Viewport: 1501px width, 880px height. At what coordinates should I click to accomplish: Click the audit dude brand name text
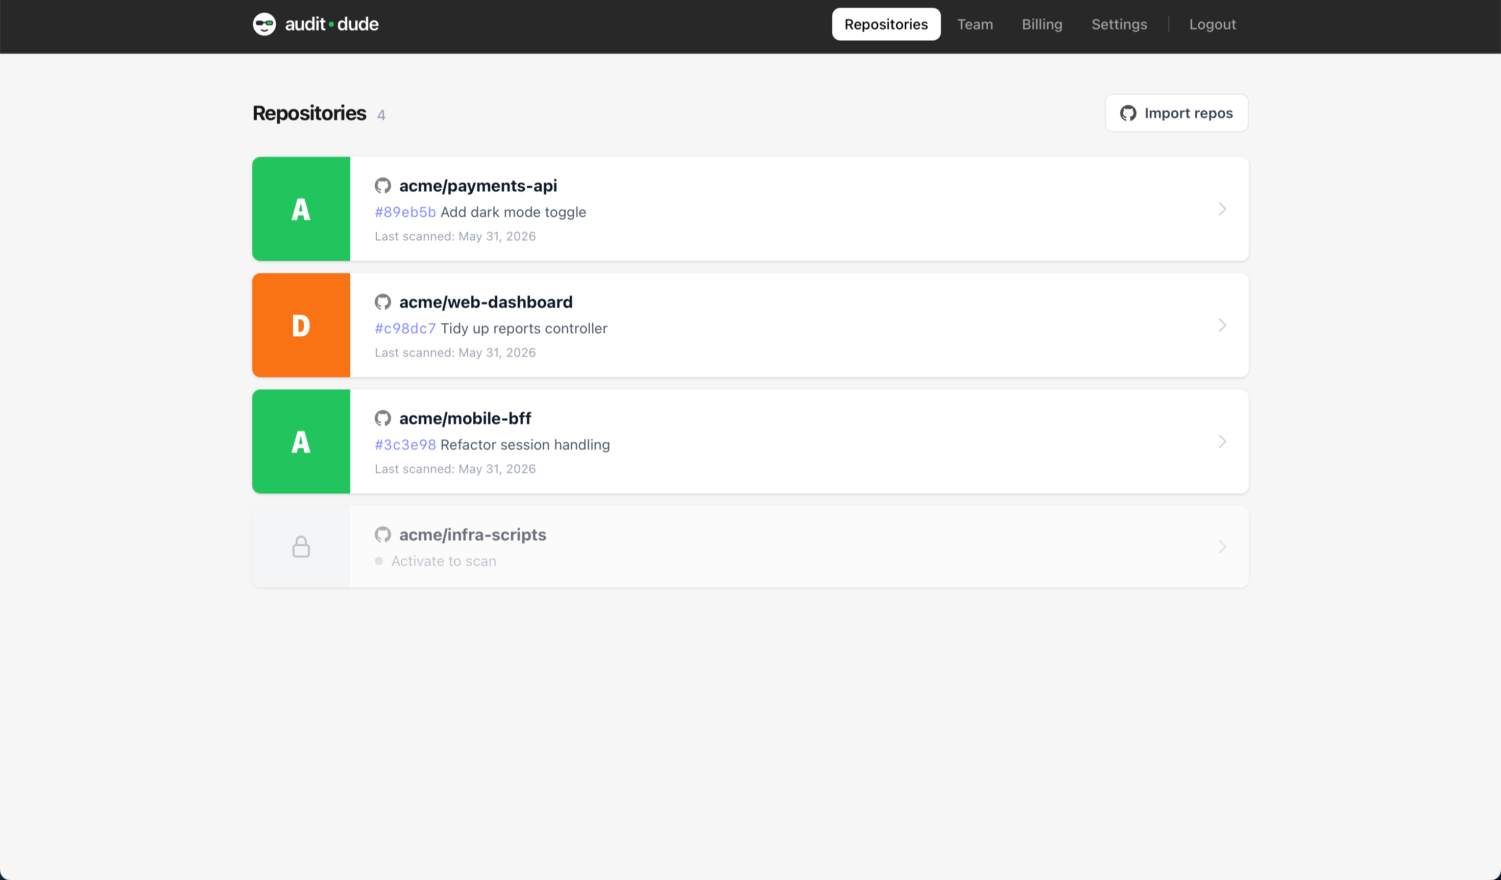pyautogui.click(x=332, y=24)
